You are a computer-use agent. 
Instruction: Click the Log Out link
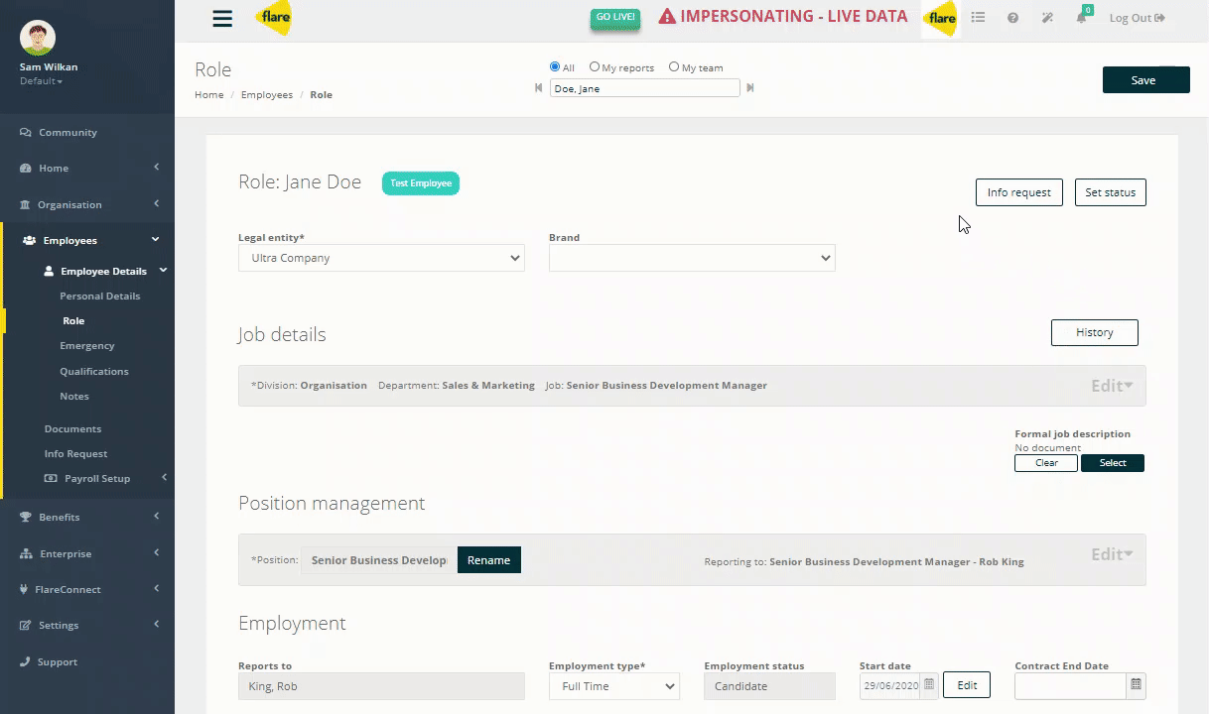tap(1138, 18)
